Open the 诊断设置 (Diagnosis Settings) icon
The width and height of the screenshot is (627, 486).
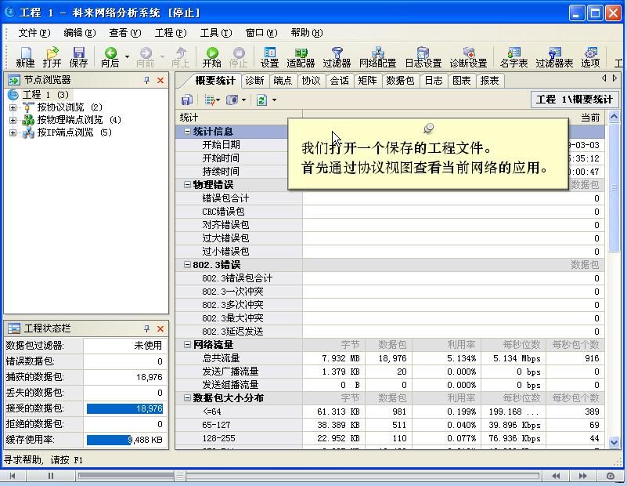click(468, 56)
